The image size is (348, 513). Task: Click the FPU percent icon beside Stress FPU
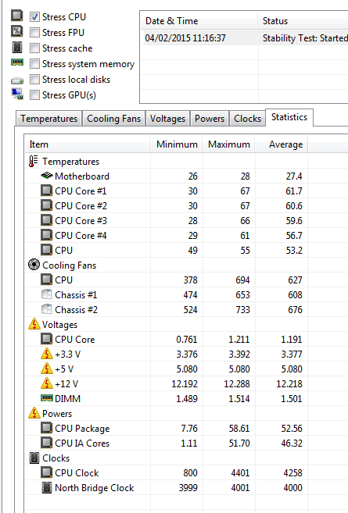pyautogui.click(x=17, y=31)
